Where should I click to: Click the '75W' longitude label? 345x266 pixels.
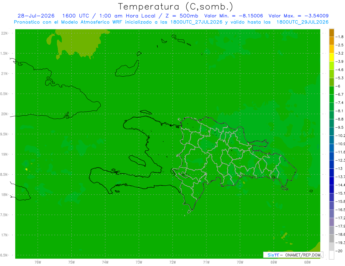coord(71,262)
